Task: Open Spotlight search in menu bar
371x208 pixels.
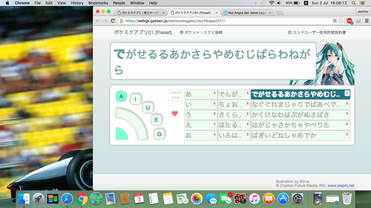Action: (354, 3)
